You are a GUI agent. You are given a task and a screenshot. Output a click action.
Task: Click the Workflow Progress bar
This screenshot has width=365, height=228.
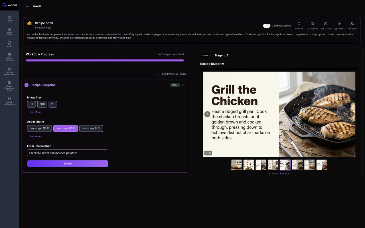tap(105, 60)
